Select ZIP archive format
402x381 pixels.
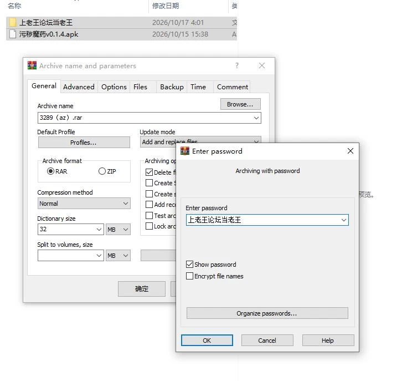(102, 171)
